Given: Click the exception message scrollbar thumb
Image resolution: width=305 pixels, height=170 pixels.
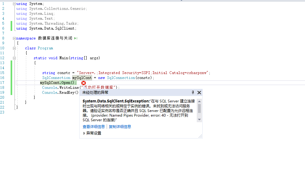Looking at the screenshot, I should (x=200, y=109).
